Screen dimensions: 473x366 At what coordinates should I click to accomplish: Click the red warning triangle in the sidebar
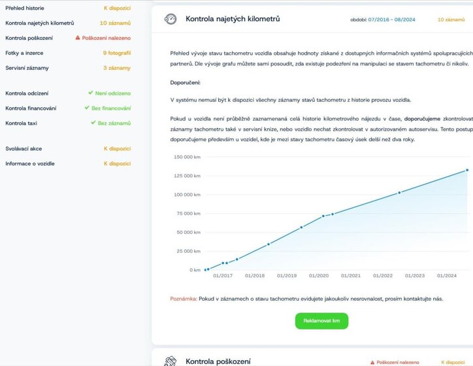tap(78, 38)
